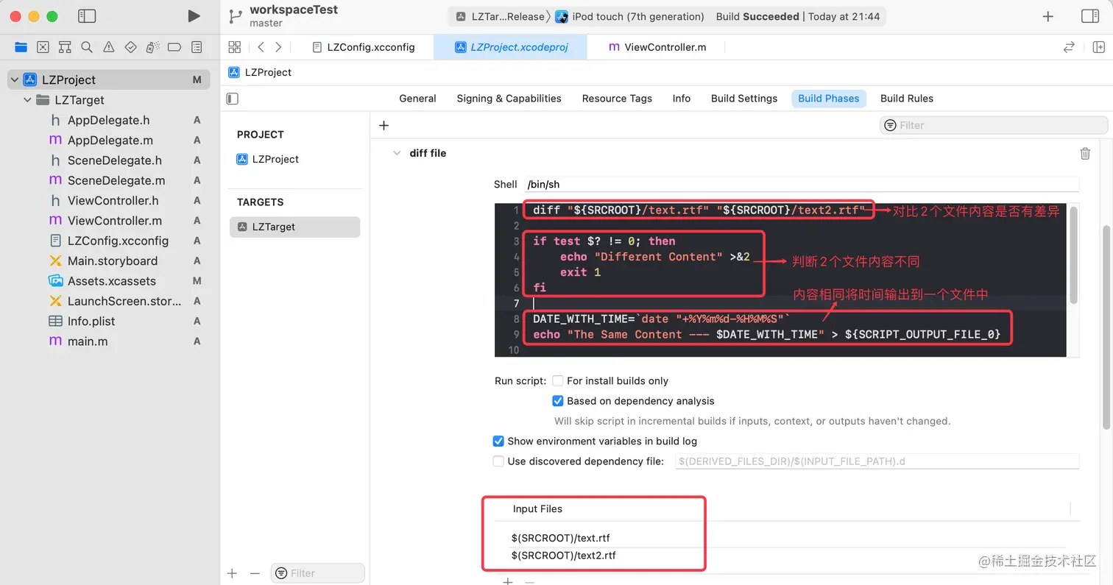1113x585 pixels.
Task: Choose the iPod touch run destination
Action: tap(630, 16)
